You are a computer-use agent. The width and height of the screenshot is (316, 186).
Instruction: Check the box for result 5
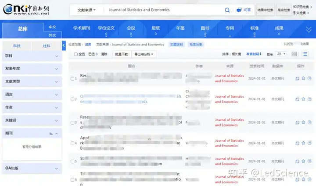click(x=72, y=161)
